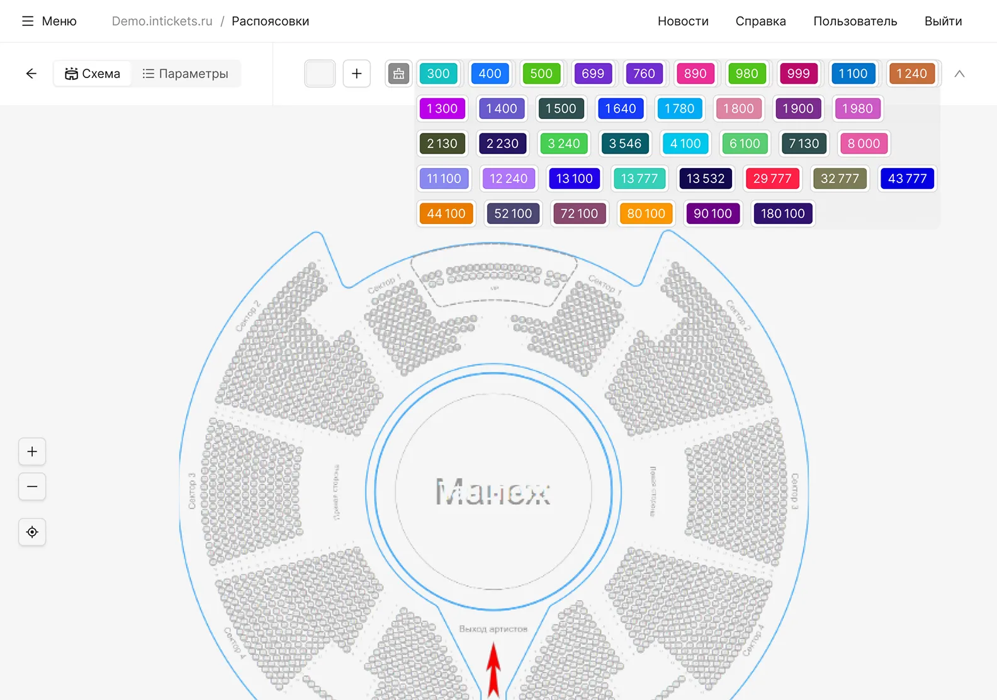Image resolution: width=997 pixels, height=700 pixels.
Task: Choose the 180 100 dark purple swatch
Action: click(782, 213)
